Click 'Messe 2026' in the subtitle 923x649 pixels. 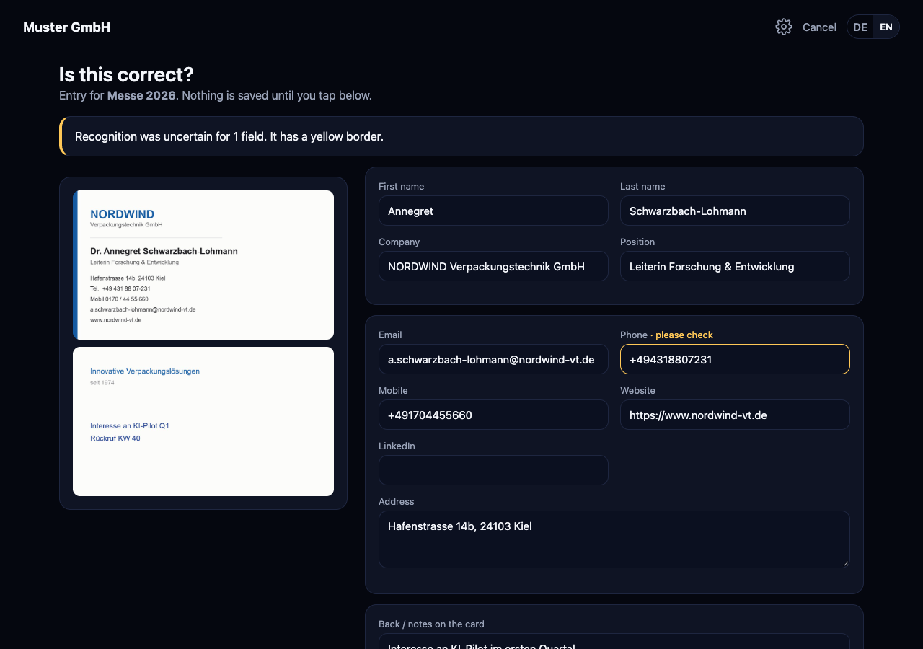click(141, 95)
